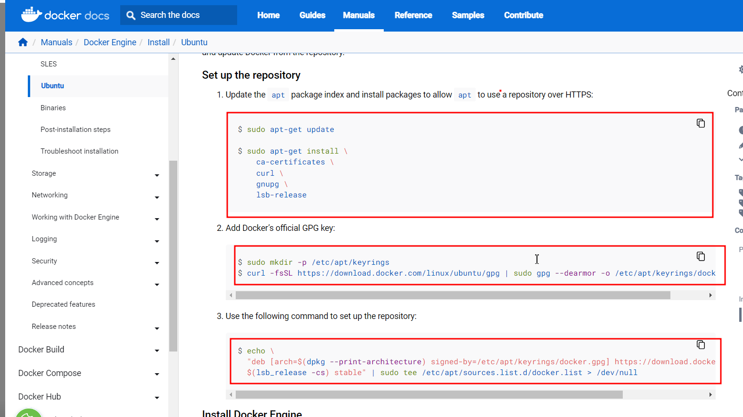This screenshot has width=743, height=417.
Task: Click the 'ca-certificates' package line
Action: (x=290, y=162)
